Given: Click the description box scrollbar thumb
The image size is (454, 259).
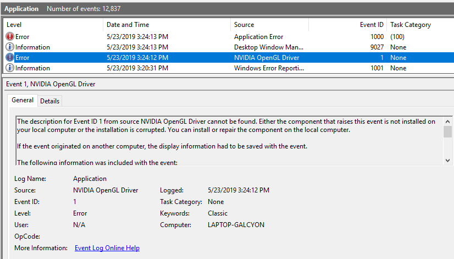Looking at the screenshot, I should (447, 132).
